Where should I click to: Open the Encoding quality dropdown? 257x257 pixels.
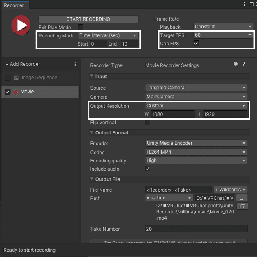point(196,160)
